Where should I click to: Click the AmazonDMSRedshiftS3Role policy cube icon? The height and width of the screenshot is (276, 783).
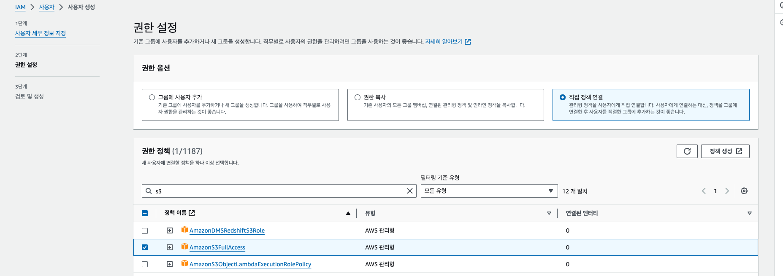(184, 230)
